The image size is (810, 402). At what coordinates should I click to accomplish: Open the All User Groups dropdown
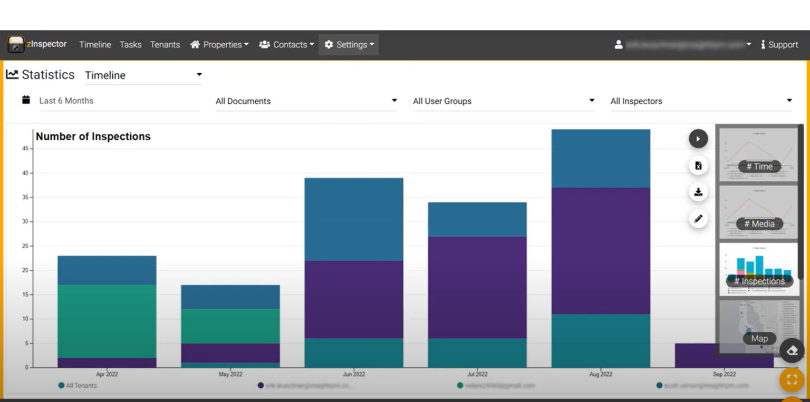pos(503,101)
